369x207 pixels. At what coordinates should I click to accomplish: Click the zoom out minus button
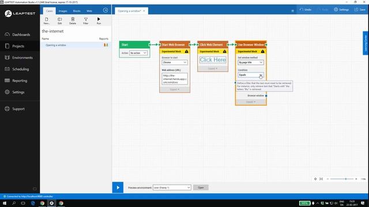click(327, 179)
